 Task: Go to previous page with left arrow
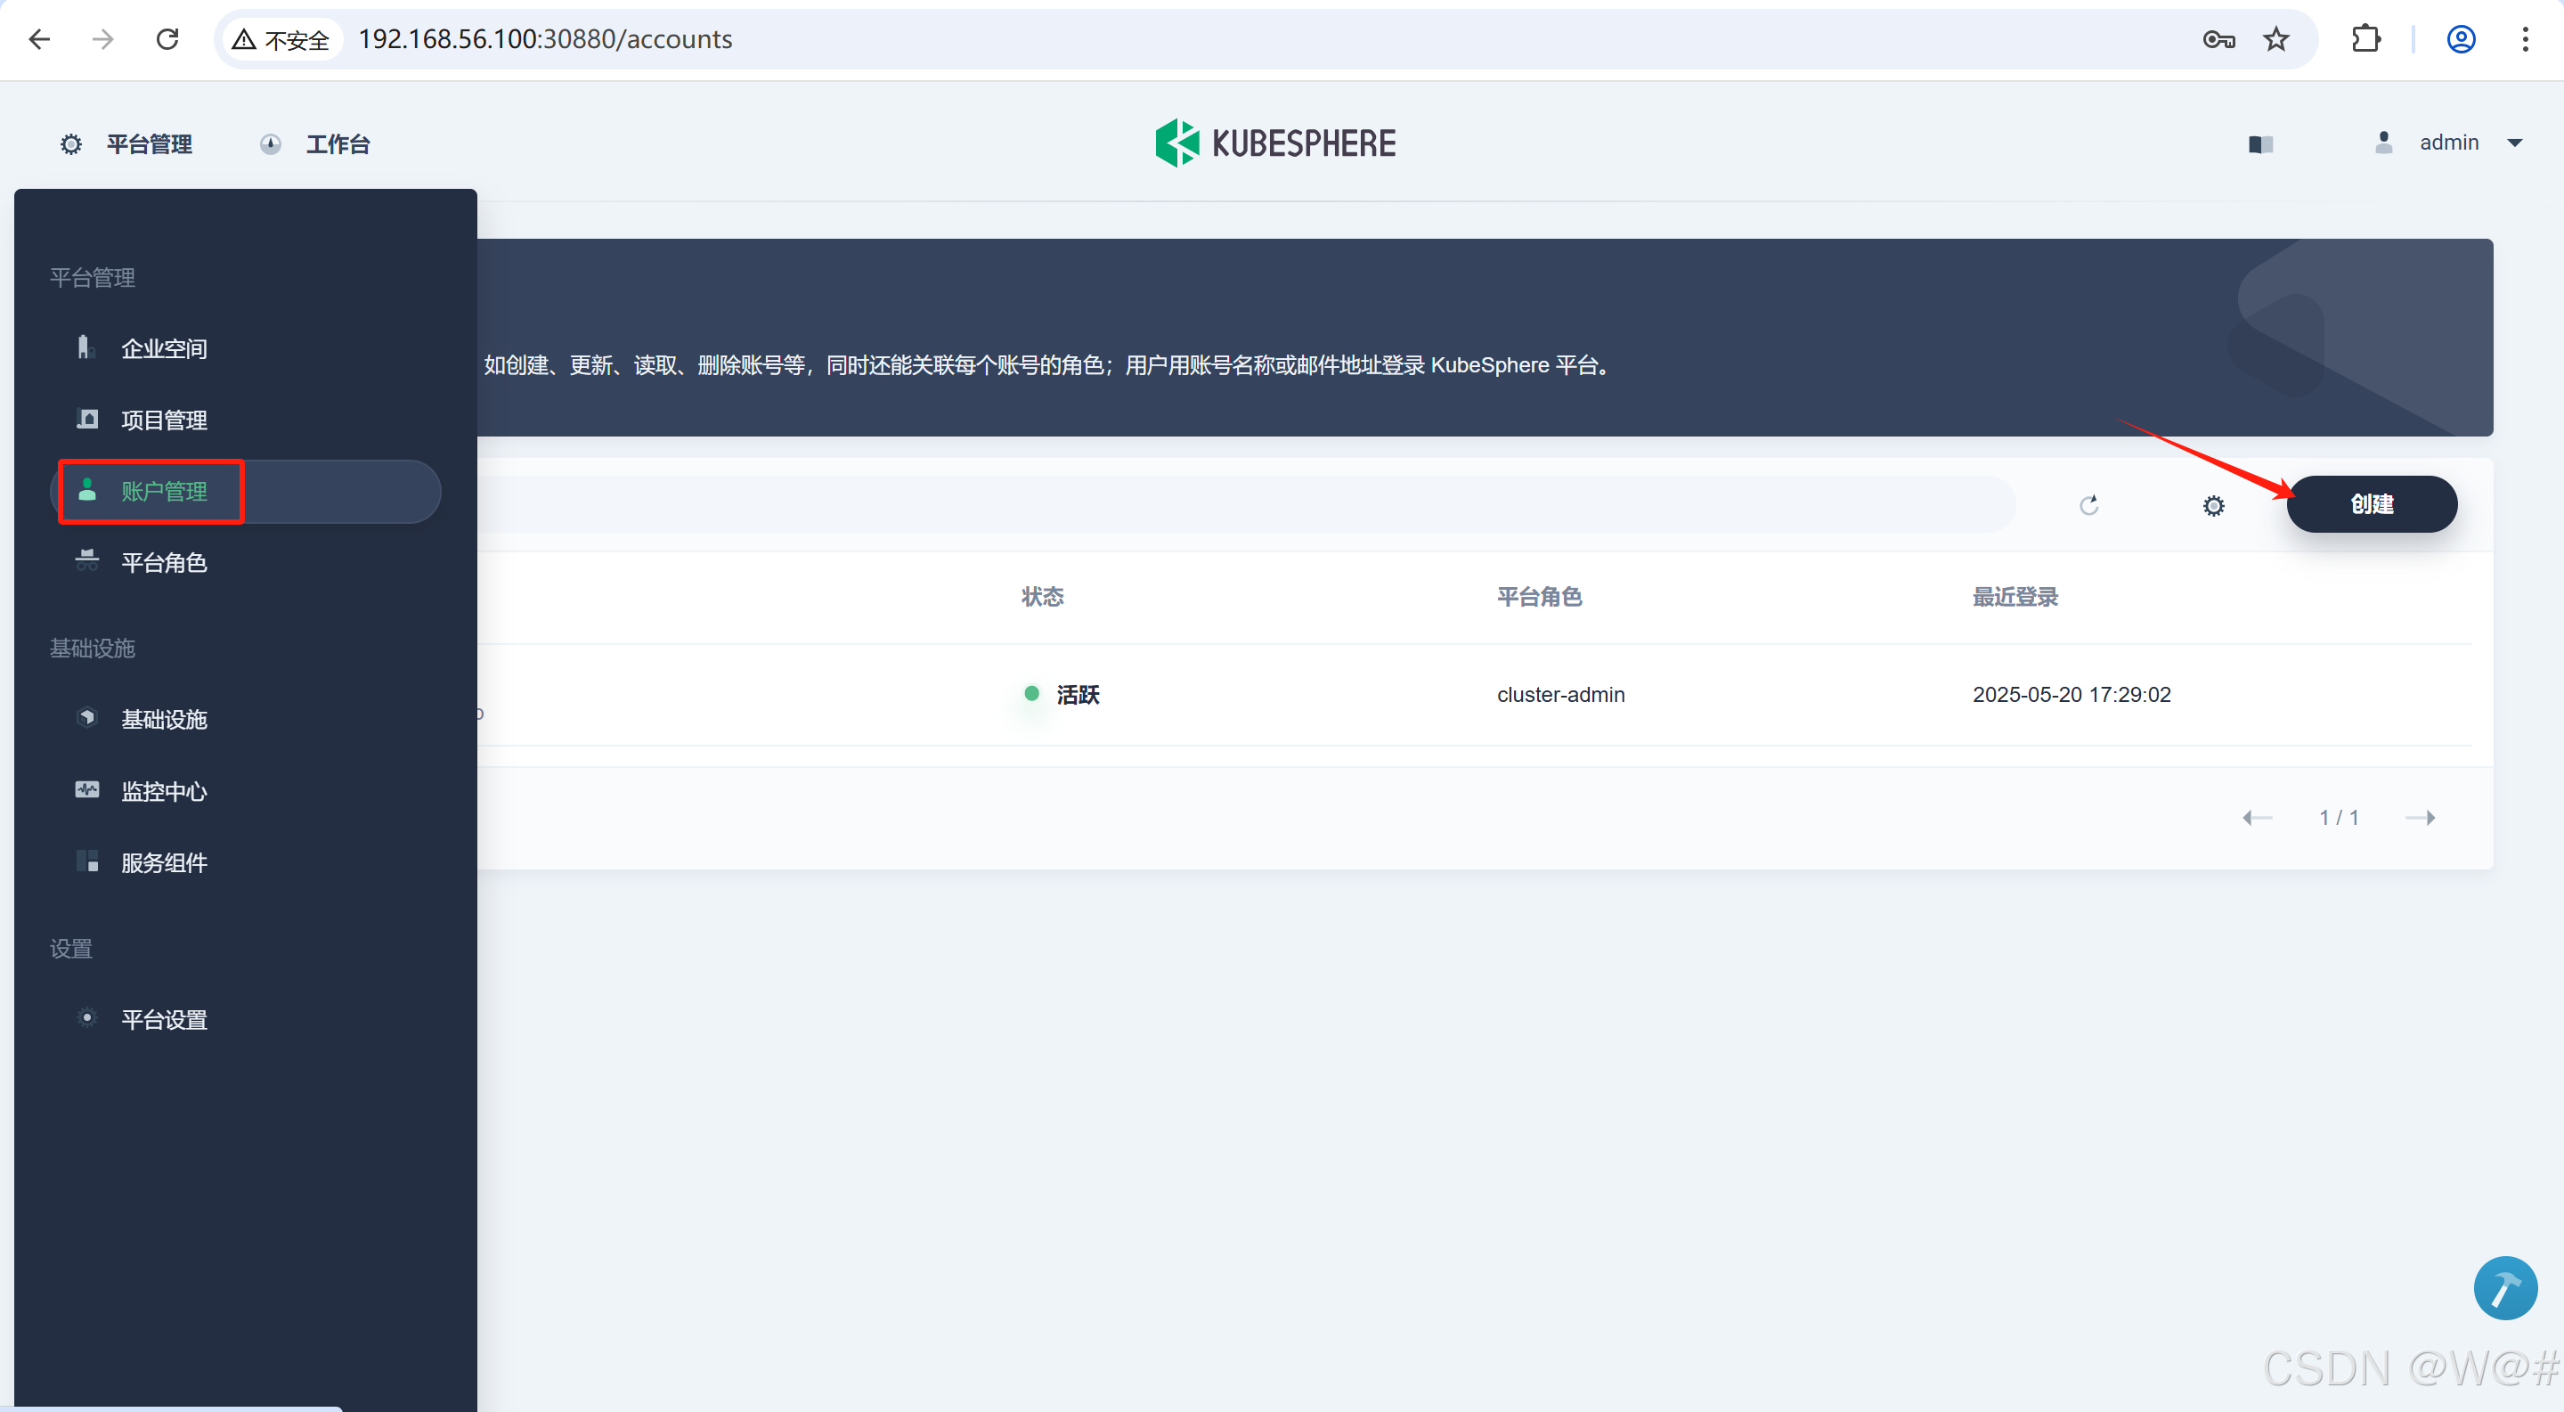(2257, 819)
